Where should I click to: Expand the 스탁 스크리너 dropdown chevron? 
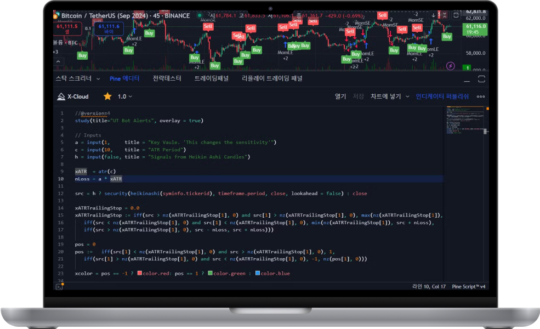point(98,79)
